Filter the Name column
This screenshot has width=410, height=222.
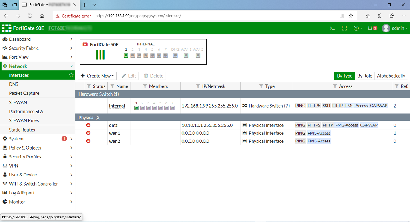(x=112, y=86)
